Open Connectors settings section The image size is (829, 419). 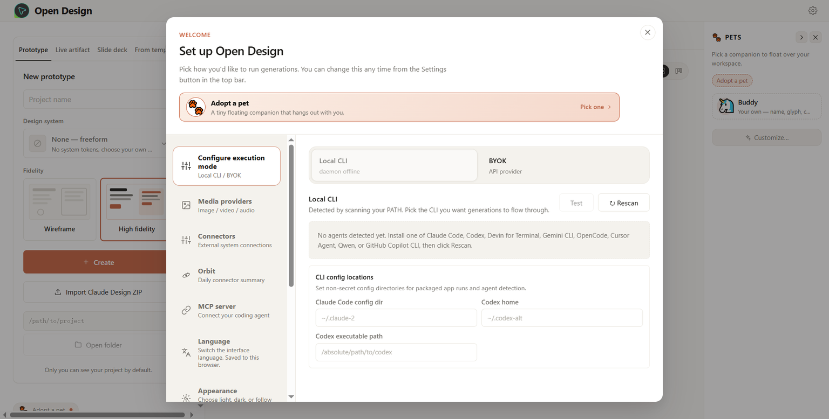pyautogui.click(x=227, y=240)
